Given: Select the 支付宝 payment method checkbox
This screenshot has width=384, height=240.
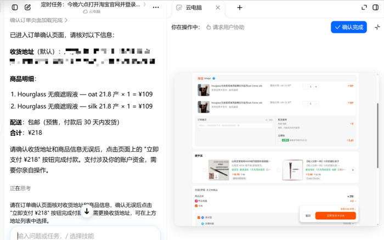Looking at the screenshot, I should [x=199, y=218].
